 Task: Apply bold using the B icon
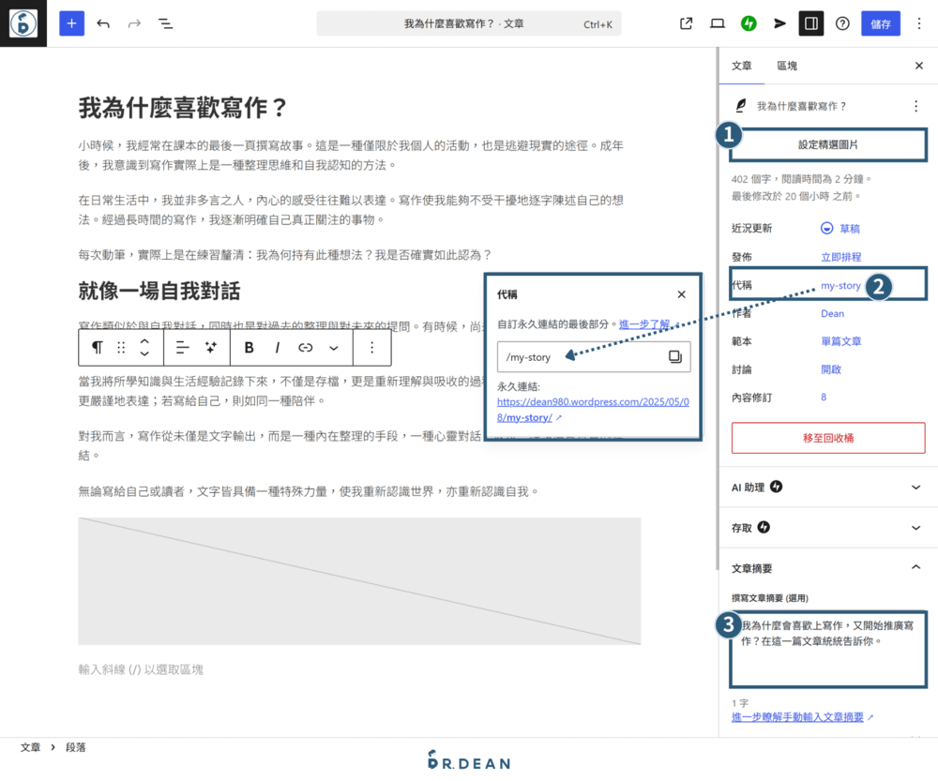point(247,347)
